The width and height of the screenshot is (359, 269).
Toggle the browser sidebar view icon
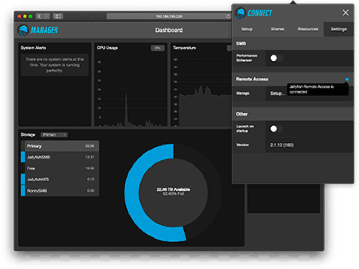58,16
